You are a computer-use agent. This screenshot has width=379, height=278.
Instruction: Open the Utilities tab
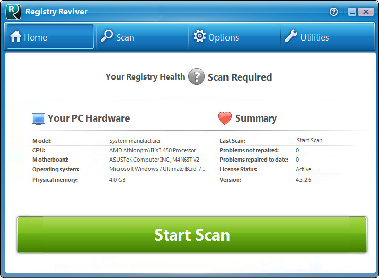(x=327, y=36)
